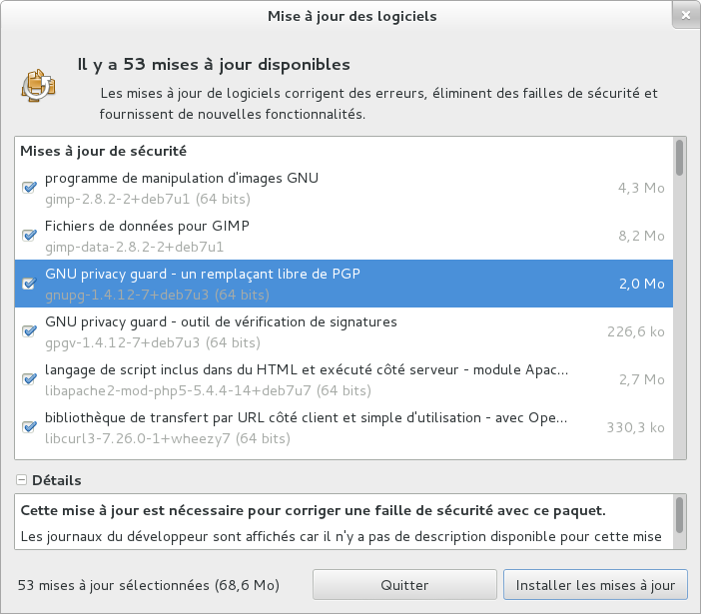701x614 pixels.
Task: Click the Mises à jour de sécurité header
Action: [104, 151]
